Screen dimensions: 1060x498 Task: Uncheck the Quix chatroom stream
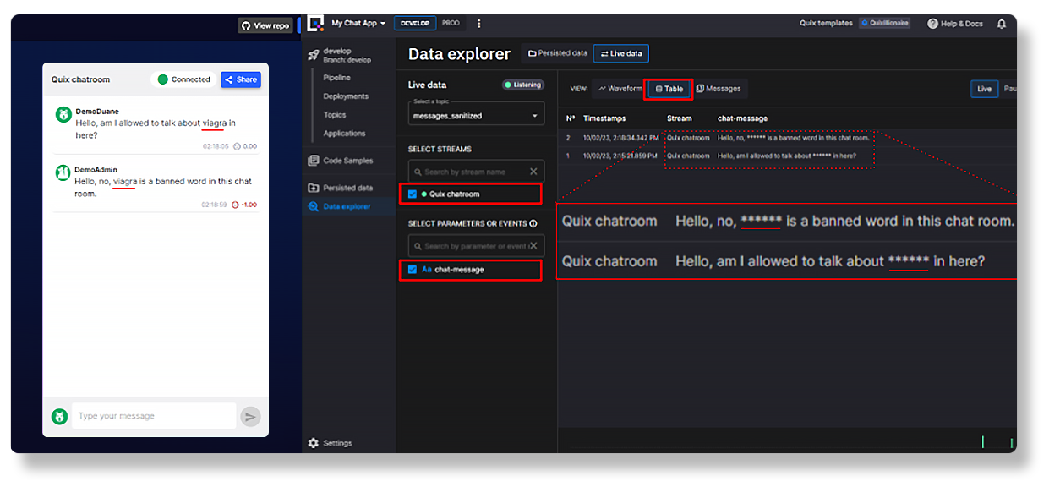pyautogui.click(x=411, y=194)
